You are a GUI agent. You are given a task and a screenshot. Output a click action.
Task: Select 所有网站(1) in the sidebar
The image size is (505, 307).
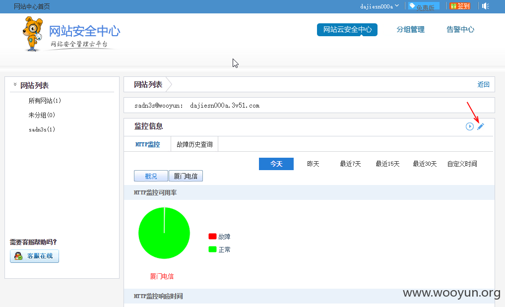45,101
